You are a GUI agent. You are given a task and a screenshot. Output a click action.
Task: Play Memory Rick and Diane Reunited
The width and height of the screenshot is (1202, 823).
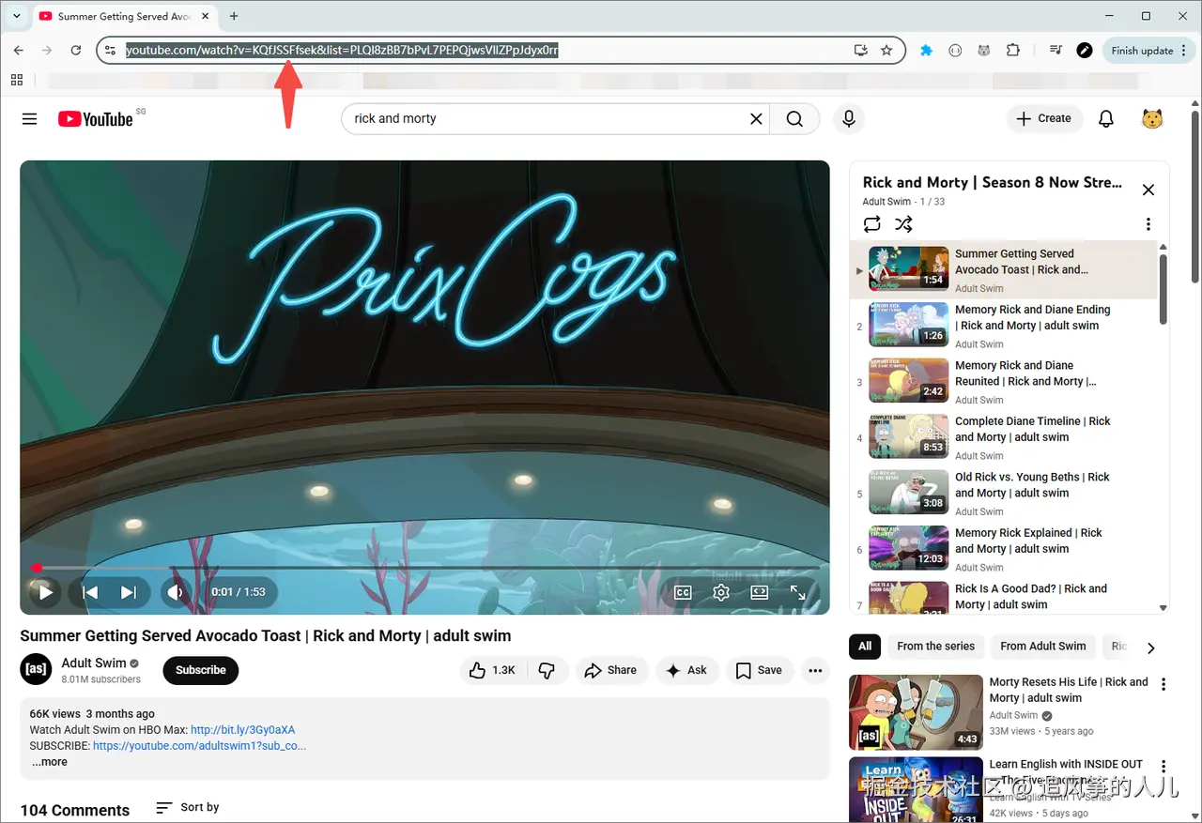pos(1005,382)
